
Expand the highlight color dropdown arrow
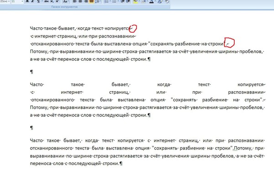tap(139, 1)
